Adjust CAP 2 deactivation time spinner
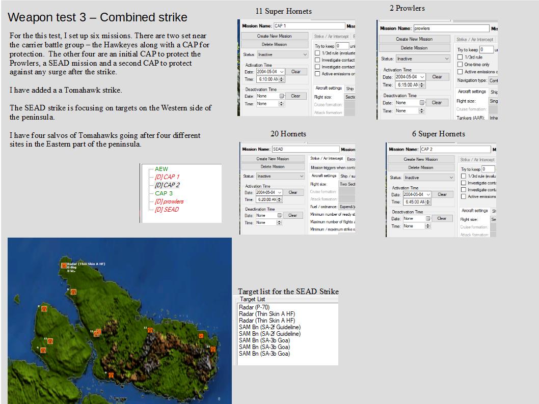Screen dimensions: 539x404 427,226
